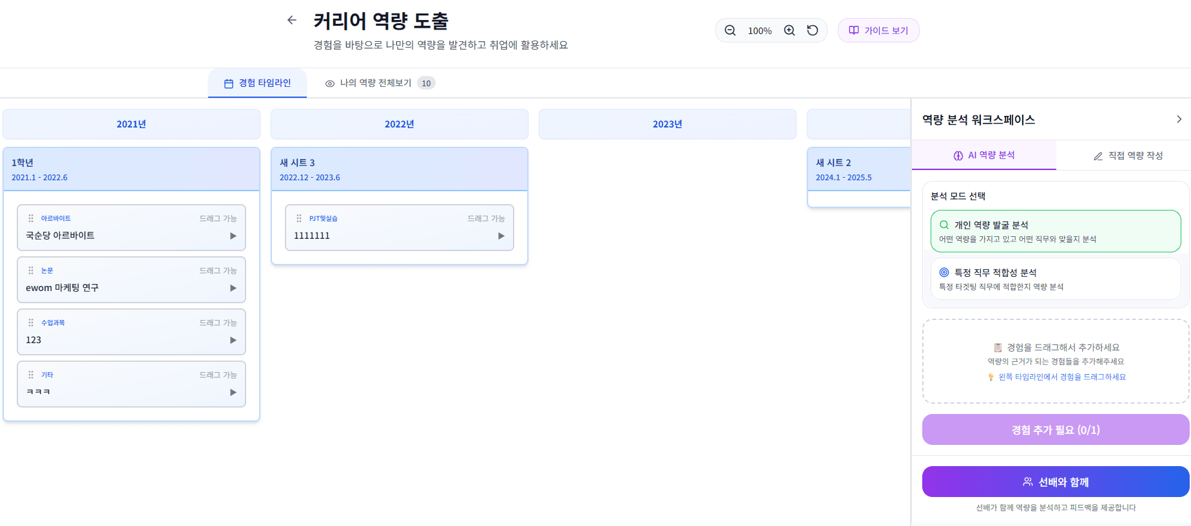Switch to the 경험 타임라인 tab
Viewport: 1191px width, 526px height.
pos(257,83)
